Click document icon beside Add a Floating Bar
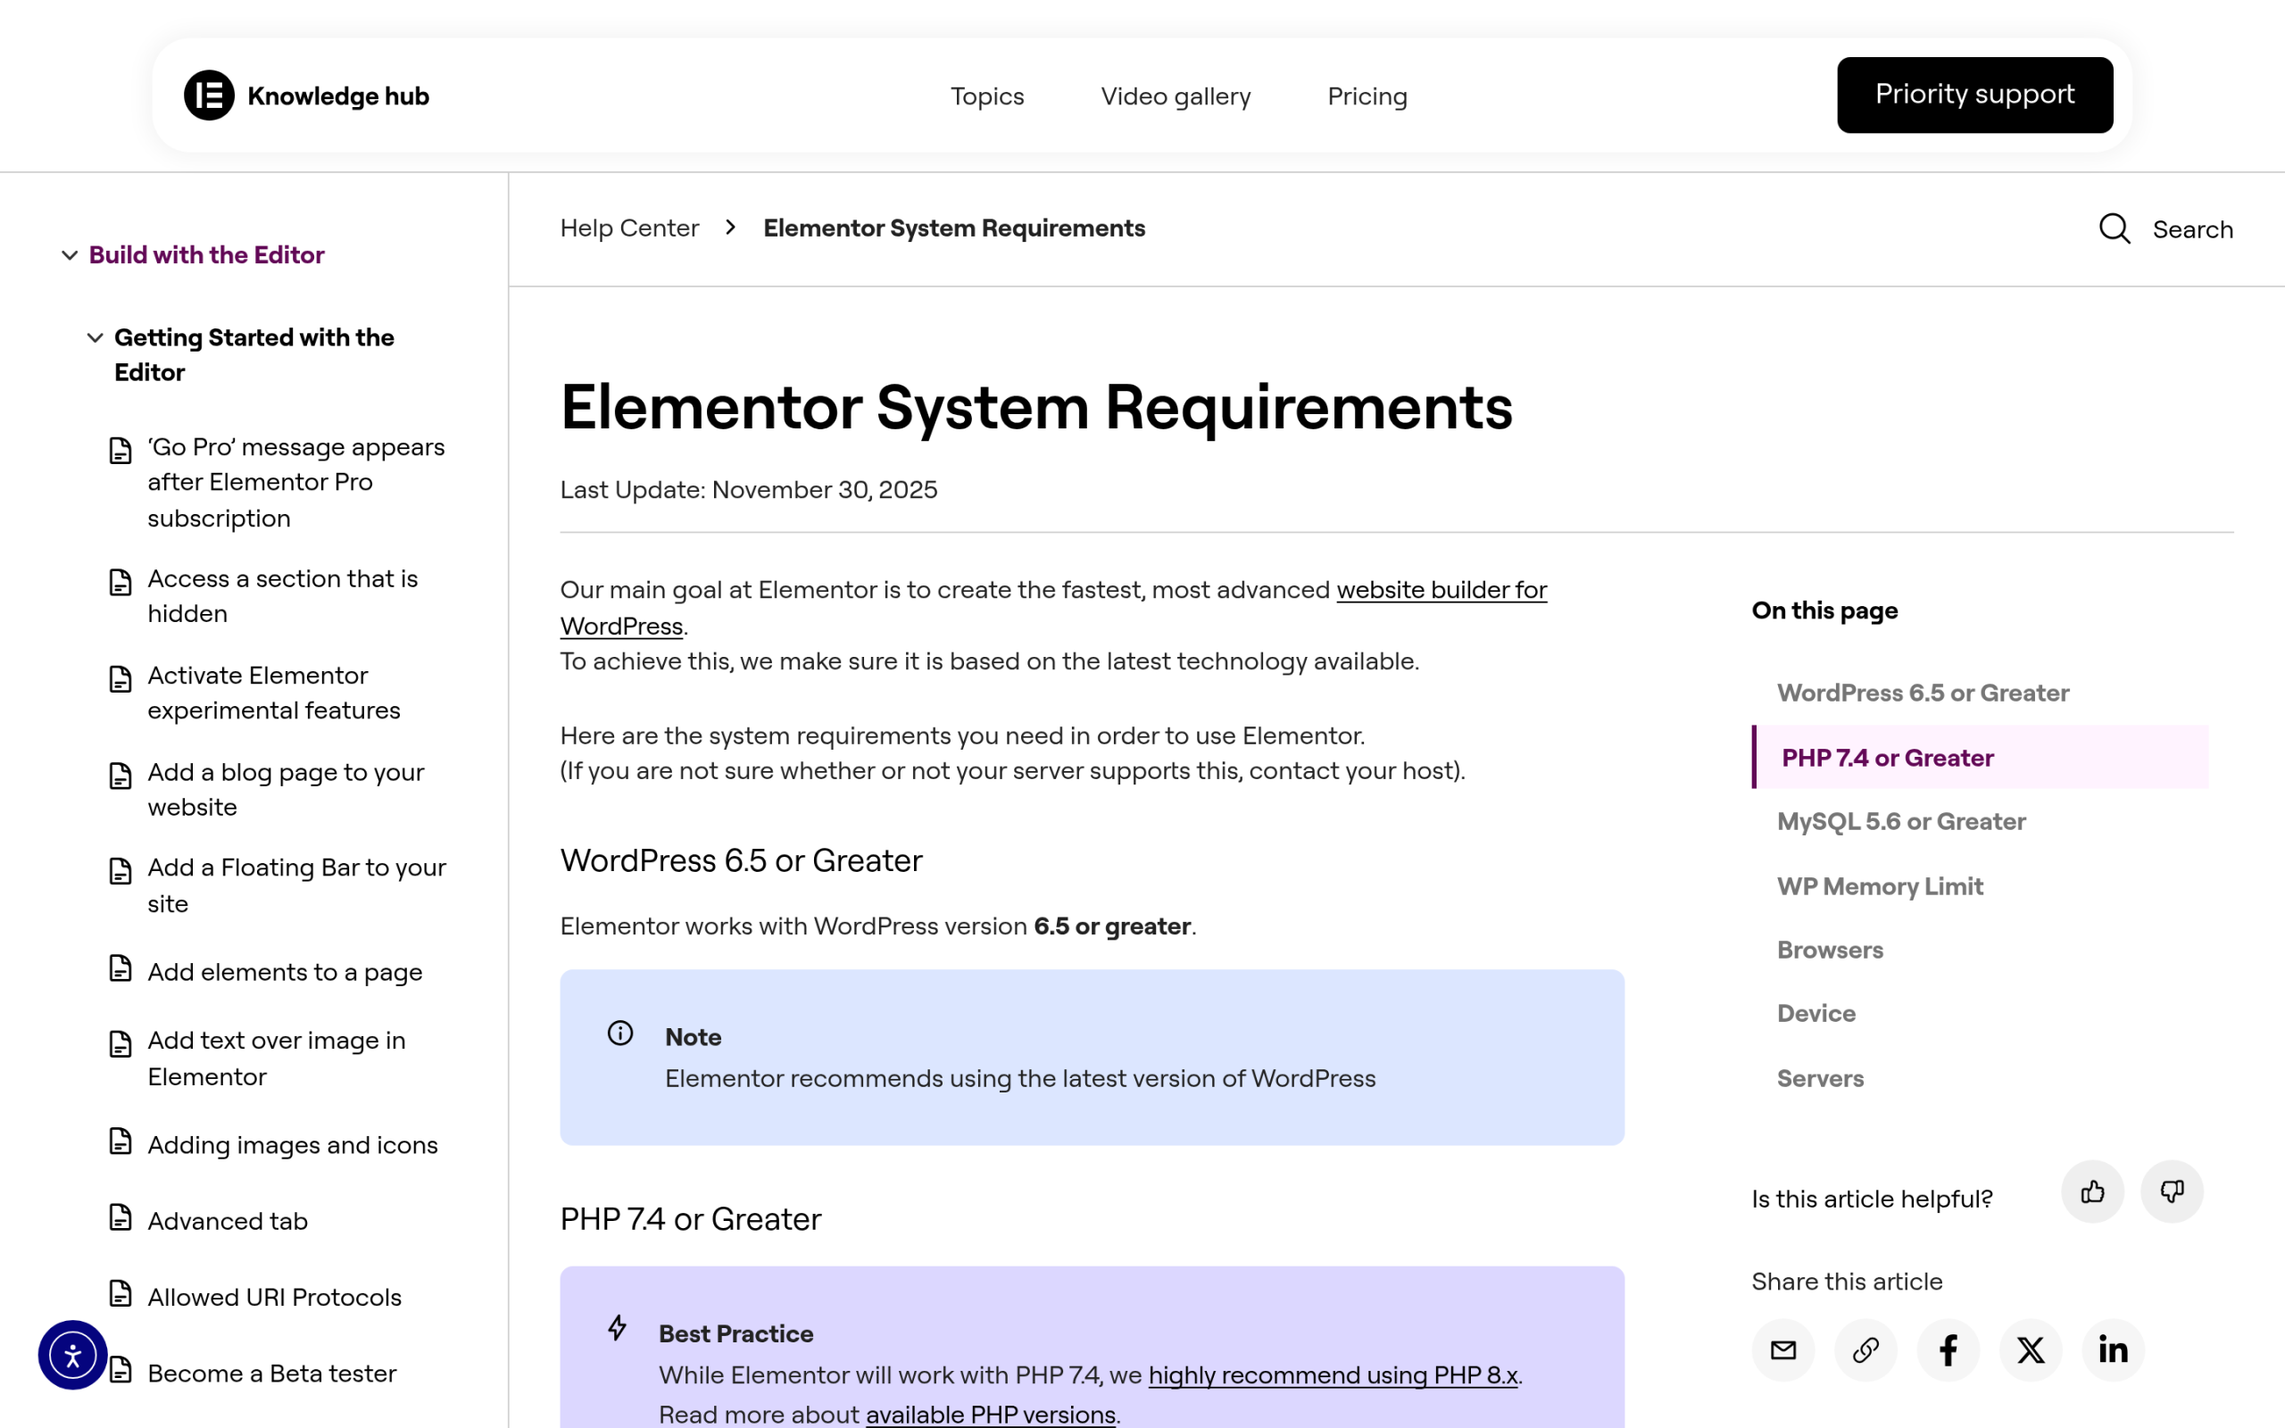This screenshot has width=2285, height=1428. tap(120, 871)
